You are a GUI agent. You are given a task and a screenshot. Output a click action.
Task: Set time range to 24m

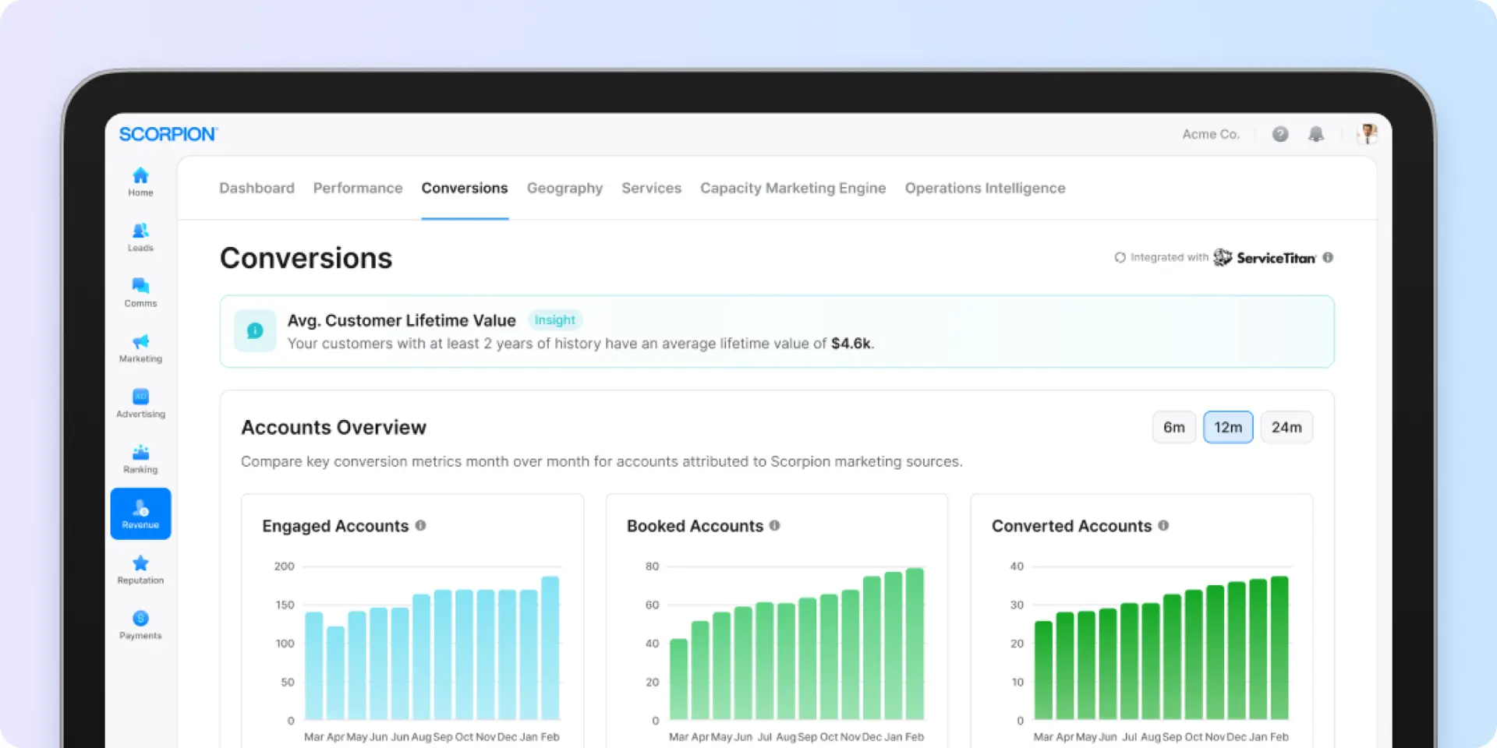click(x=1286, y=427)
